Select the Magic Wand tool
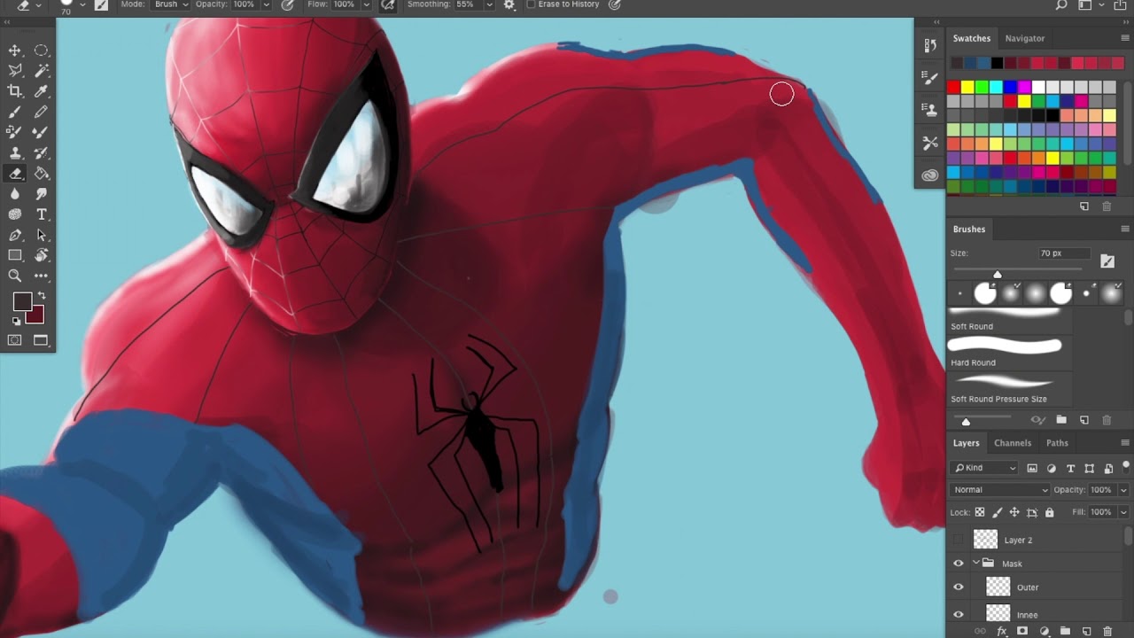 (x=42, y=71)
